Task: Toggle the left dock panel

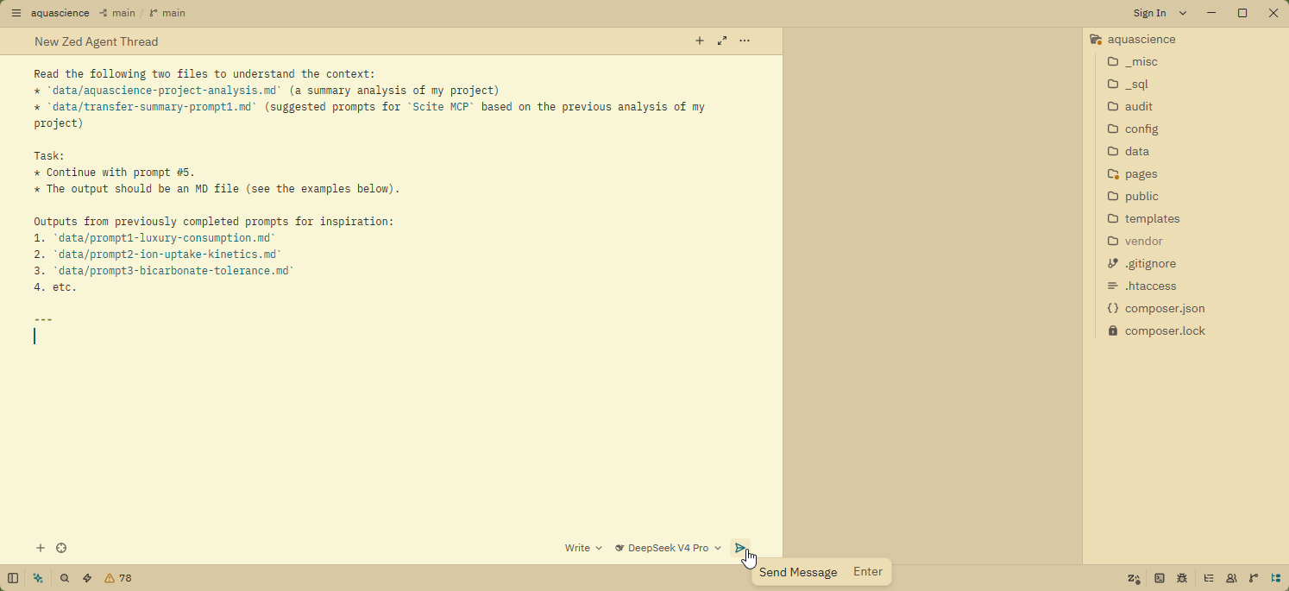Action: (13, 578)
